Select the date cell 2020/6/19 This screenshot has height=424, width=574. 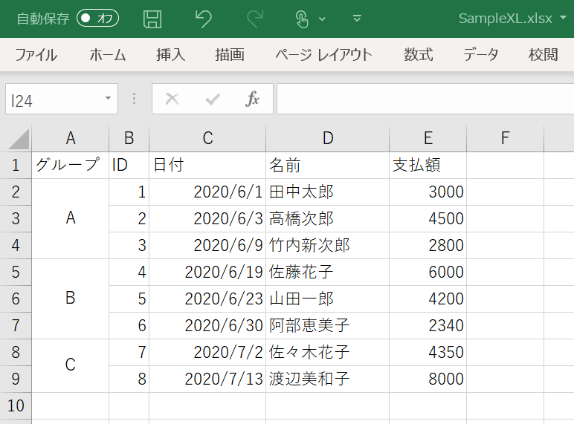(x=207, y=272)
